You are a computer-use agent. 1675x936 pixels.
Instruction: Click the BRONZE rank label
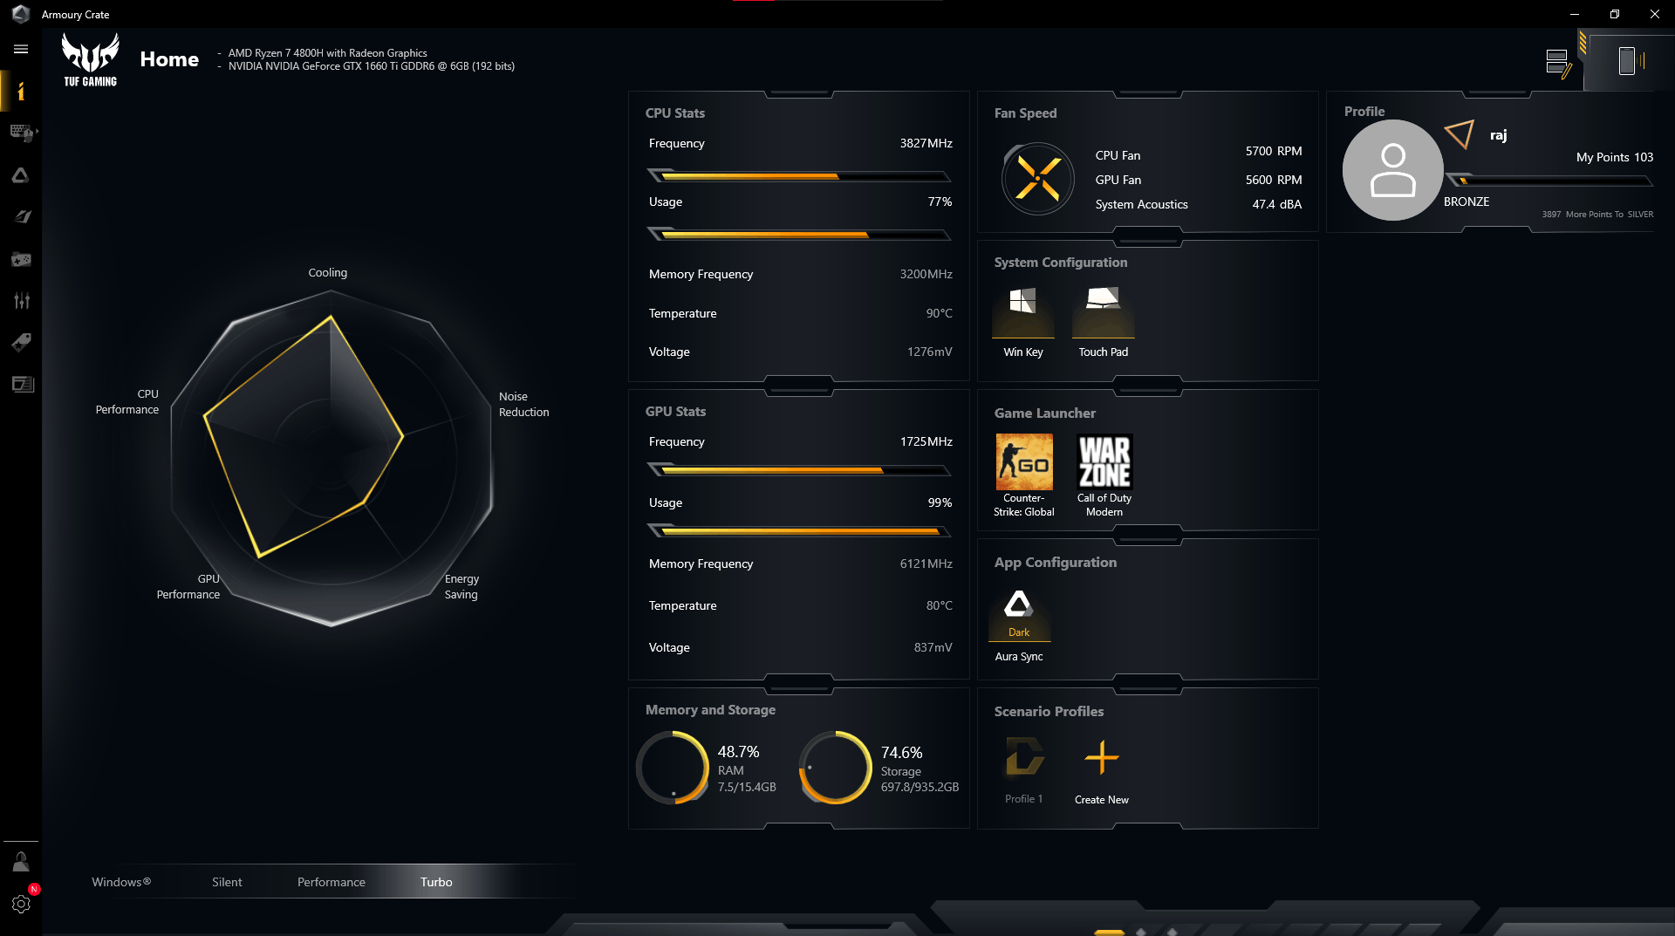(1466, 202)
